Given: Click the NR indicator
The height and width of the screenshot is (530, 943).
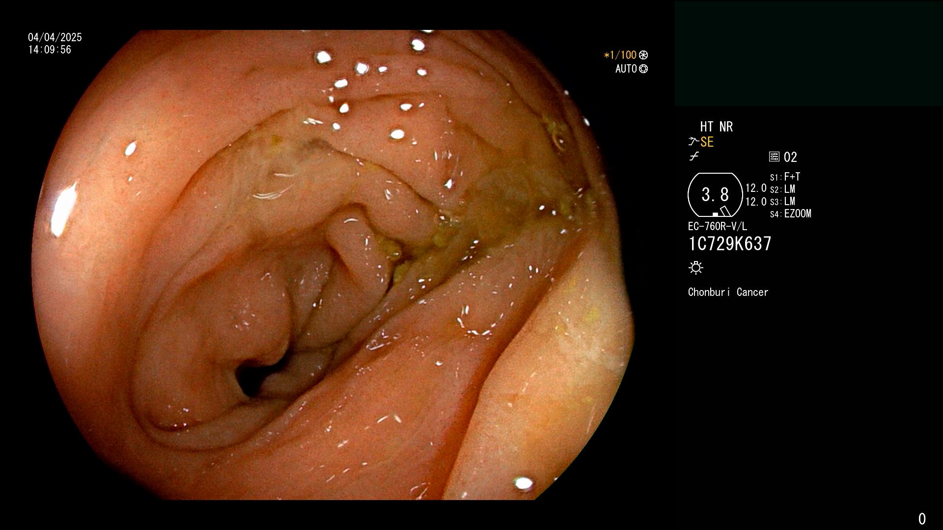Looking at the screenshot, I should click(x=726, y=127).
